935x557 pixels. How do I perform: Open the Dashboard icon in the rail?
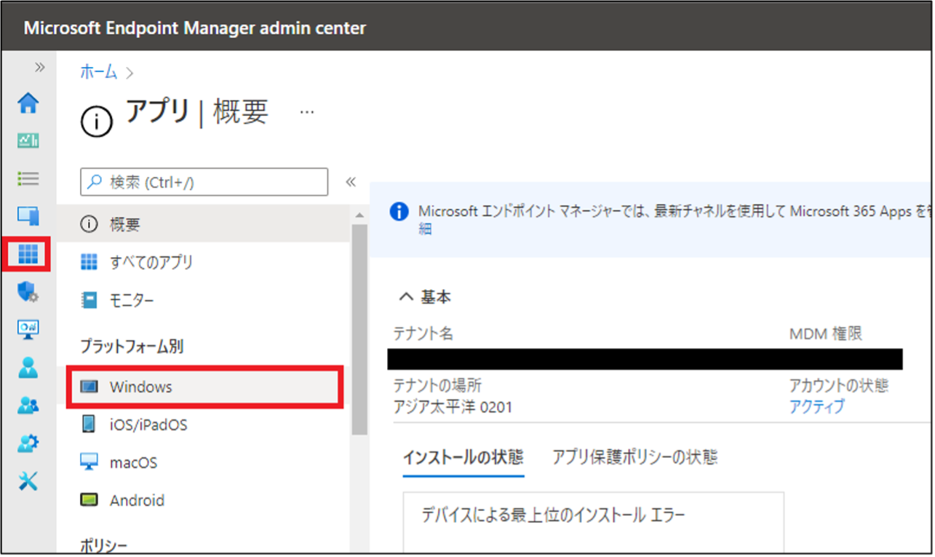pyautogui.click(x=28, y=141)
